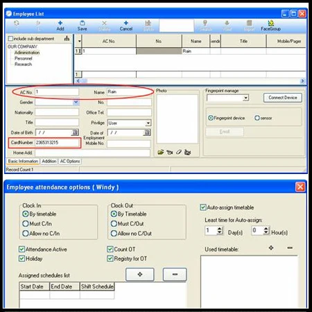Click the department tree icon beside include sub department

tap(67, 39)
